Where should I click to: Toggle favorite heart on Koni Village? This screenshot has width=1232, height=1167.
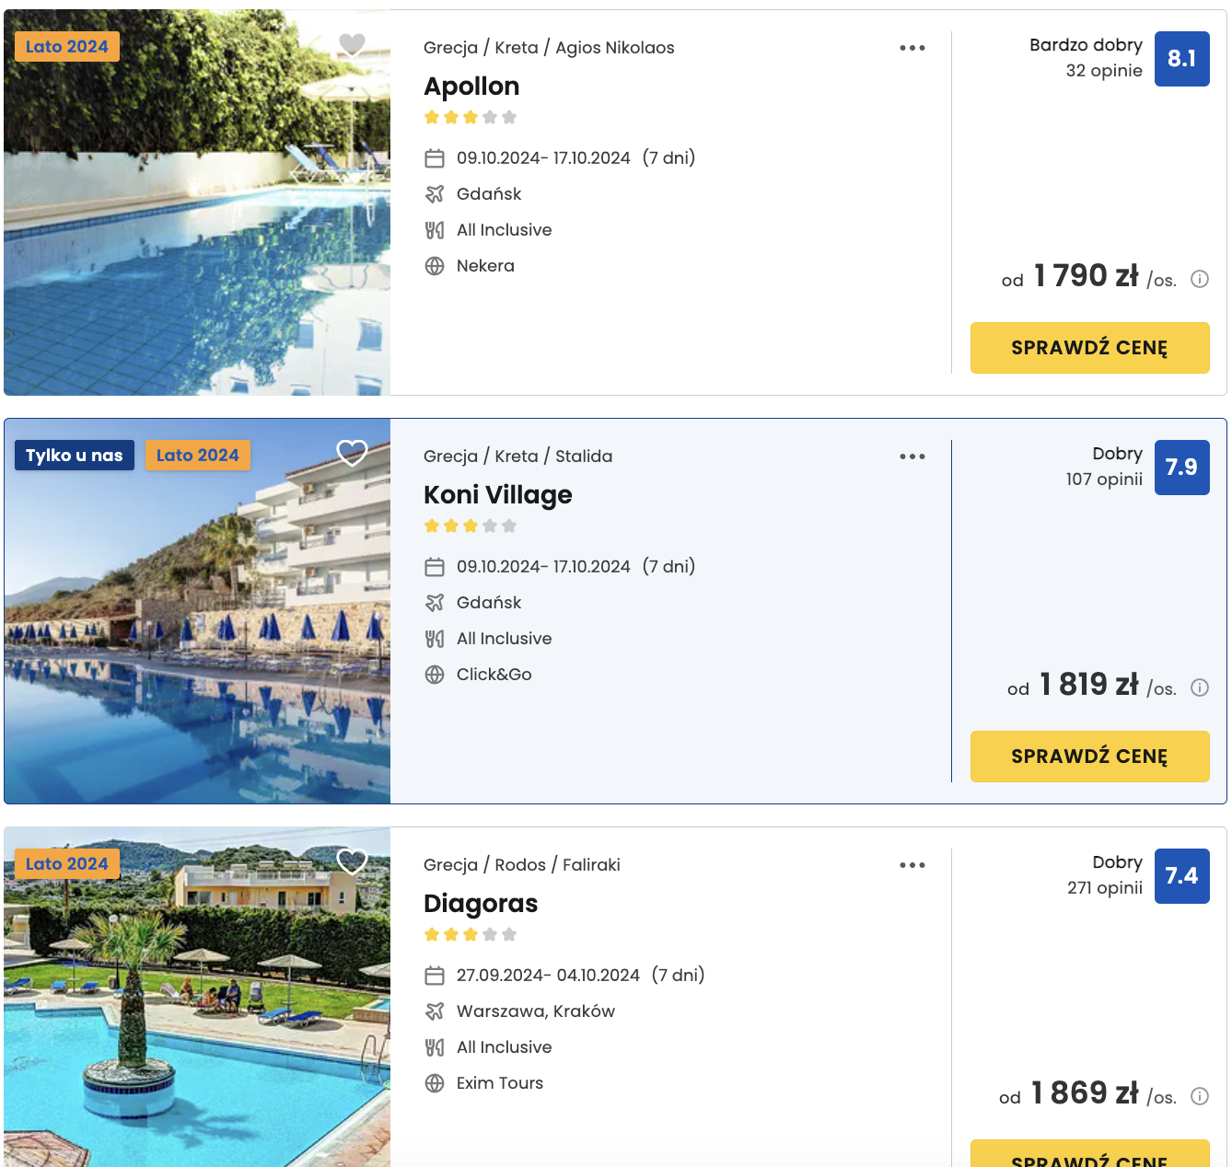[352, 453]
